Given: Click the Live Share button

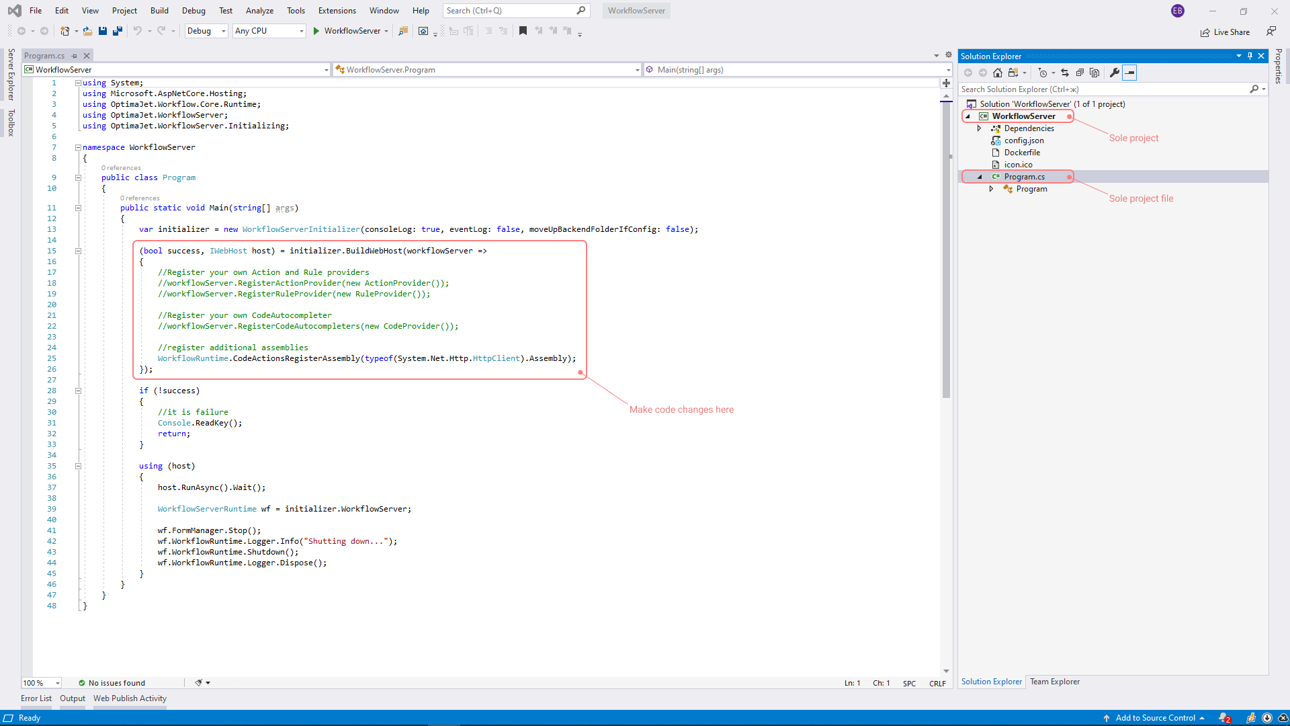Looking at the screenshot, I should pos(1225,32).
